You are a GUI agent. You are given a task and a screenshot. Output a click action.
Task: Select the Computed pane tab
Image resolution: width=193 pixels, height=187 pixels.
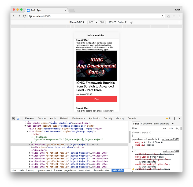click(x=146, y=124)
